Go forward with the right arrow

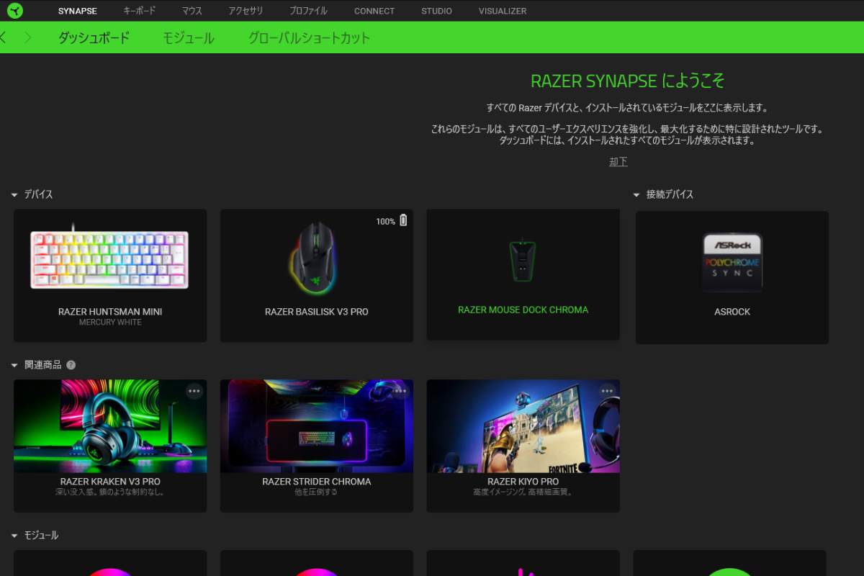27,37
